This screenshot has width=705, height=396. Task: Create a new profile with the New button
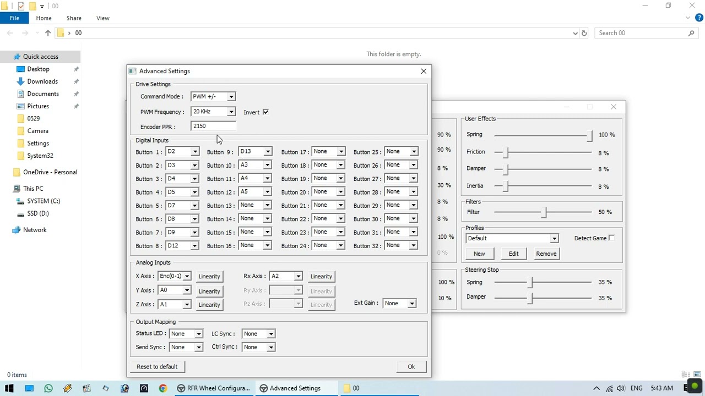pyautogui.click(x=479, y=254)
